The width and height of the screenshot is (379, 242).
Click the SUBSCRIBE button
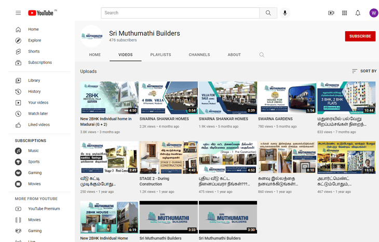[x=360, y=36]
